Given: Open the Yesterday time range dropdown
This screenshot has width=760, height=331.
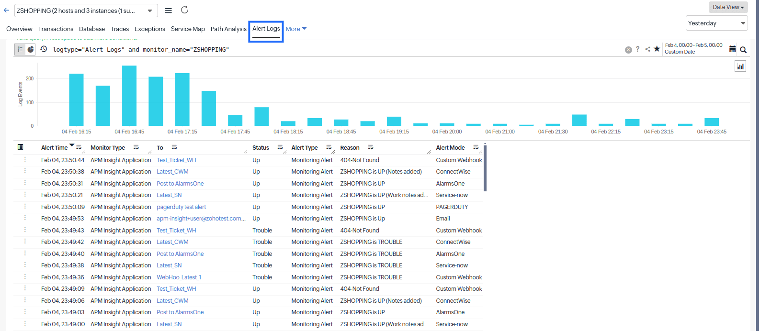Looking at the screenshot, I should [716, 23].
